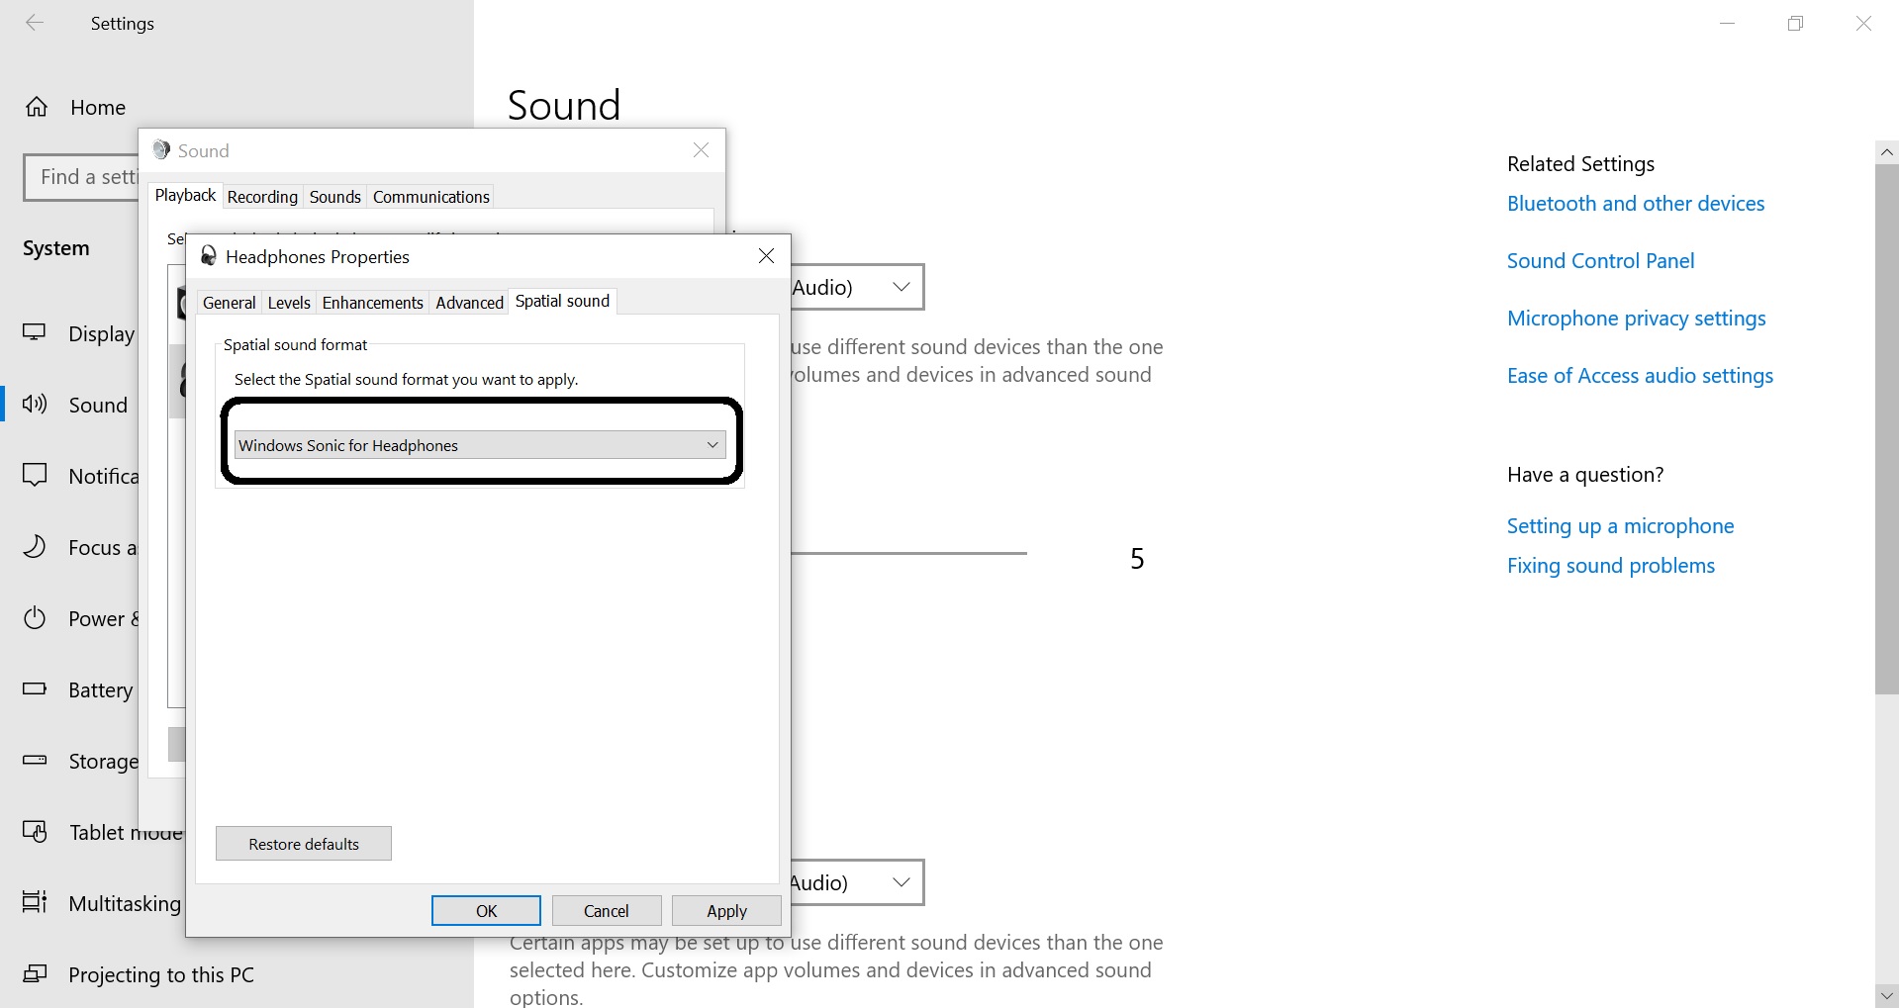
Task: Click the Projecting to this PC icon
Action: coord(35,974)
